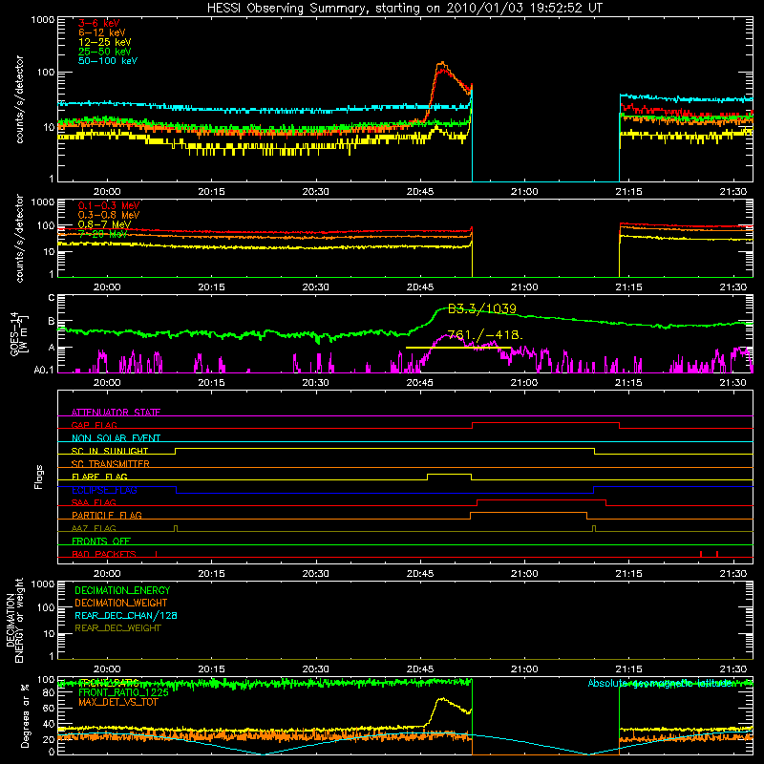Click the raised GAP_FLAG step segment
Viewport: 764px width, 764px height.
[x=545, y=423]
